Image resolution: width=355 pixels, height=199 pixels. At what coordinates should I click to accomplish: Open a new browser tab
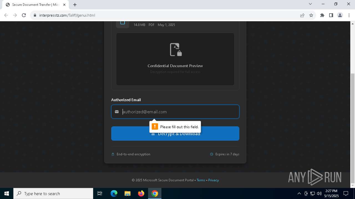coord(75,5)
